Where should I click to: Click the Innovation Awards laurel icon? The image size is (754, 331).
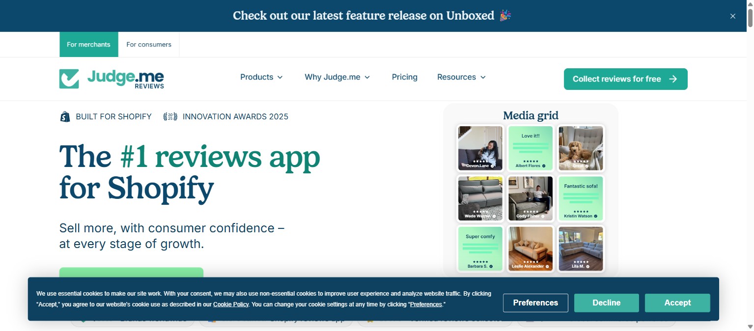pos(170,116)
